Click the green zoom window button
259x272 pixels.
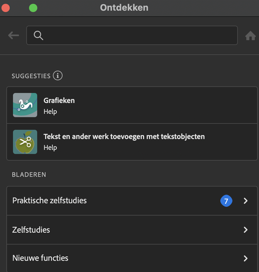pyautogui.click(x=33, y=8)
